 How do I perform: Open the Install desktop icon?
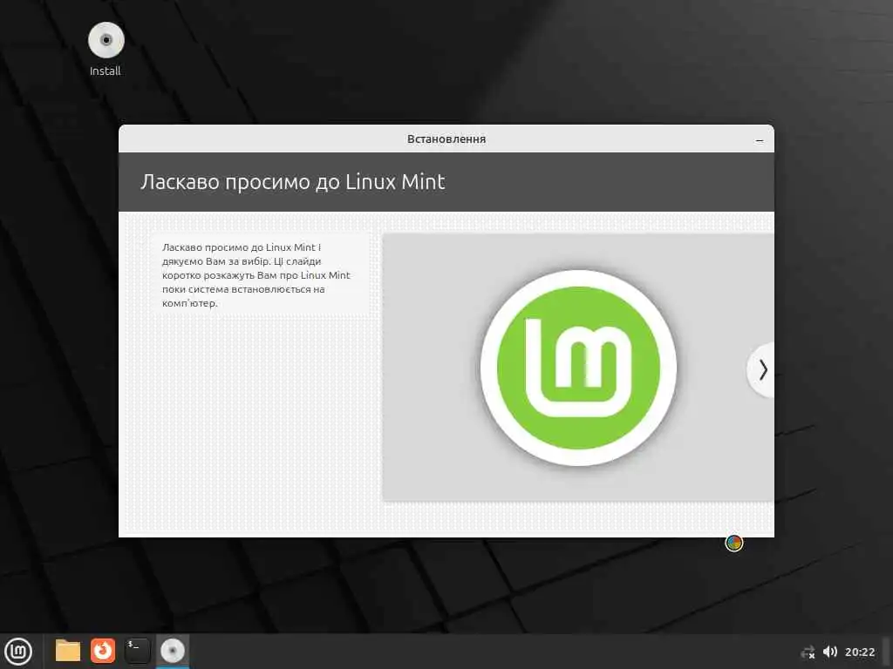point(106,49)
